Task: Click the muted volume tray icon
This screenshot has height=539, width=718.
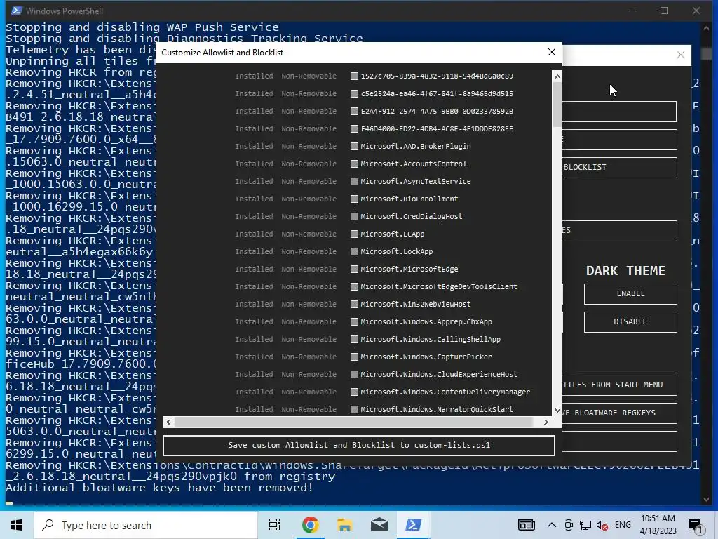Action: [x=602, y=525]
